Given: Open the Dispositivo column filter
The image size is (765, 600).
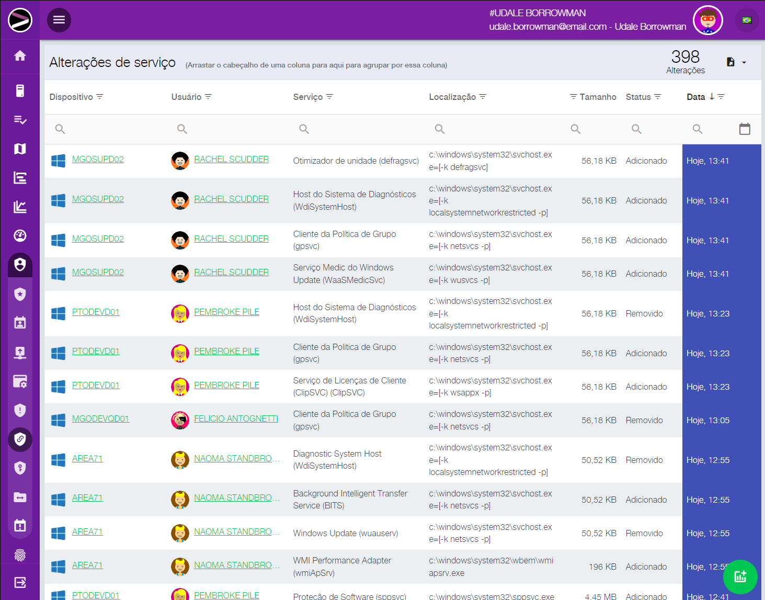Looking at the screenshot, I should [x=100, y=97].
